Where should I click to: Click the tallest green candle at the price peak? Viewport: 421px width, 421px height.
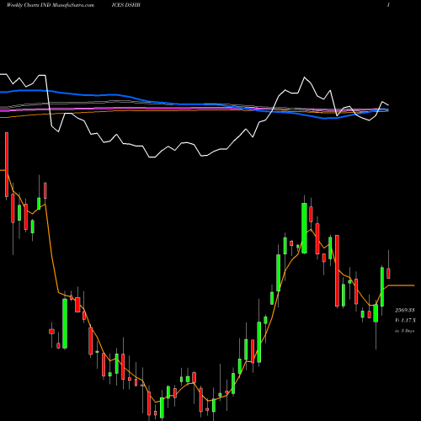tap(304, 228)
